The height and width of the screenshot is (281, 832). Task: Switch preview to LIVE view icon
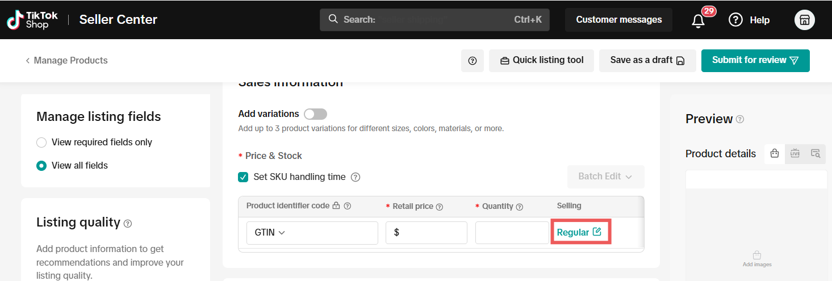(795, 153)
